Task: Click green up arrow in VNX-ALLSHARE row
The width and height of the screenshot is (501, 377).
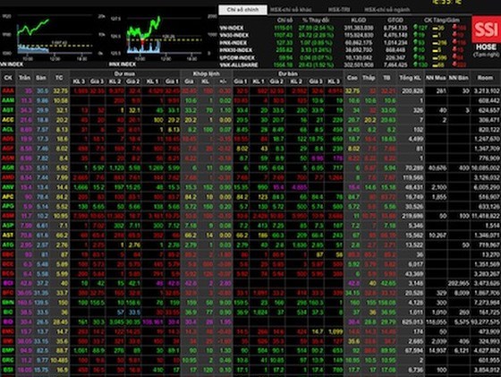Action: 416,64
